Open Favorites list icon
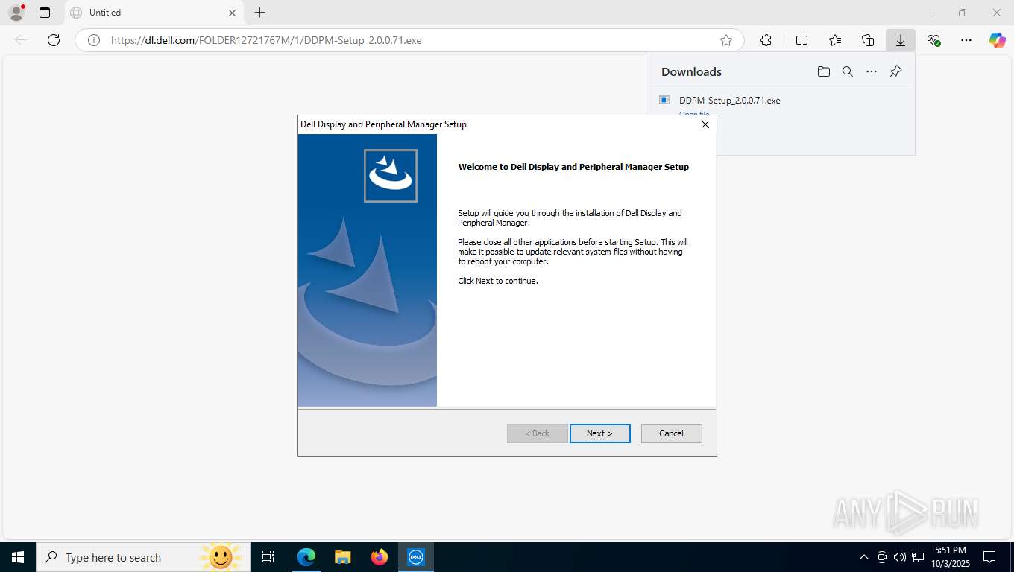The height and width of the screenshot is (572, 1014). pyautogui.click(x=835, y=40)
